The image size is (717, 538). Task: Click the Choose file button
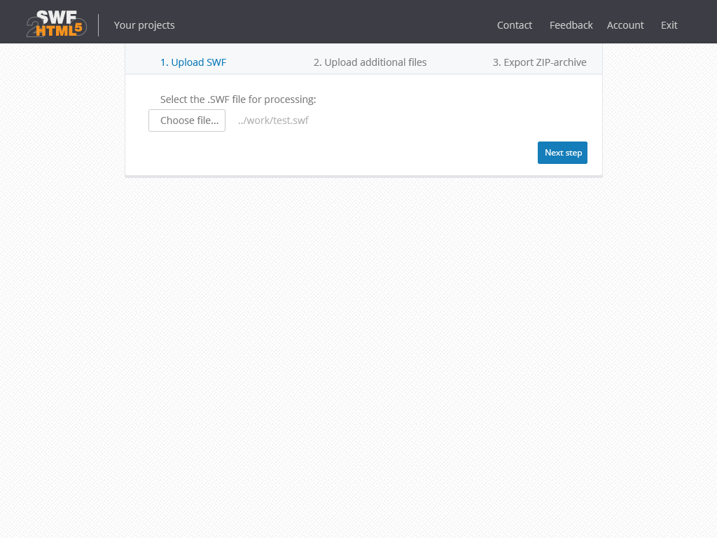(x=187, y=120)
